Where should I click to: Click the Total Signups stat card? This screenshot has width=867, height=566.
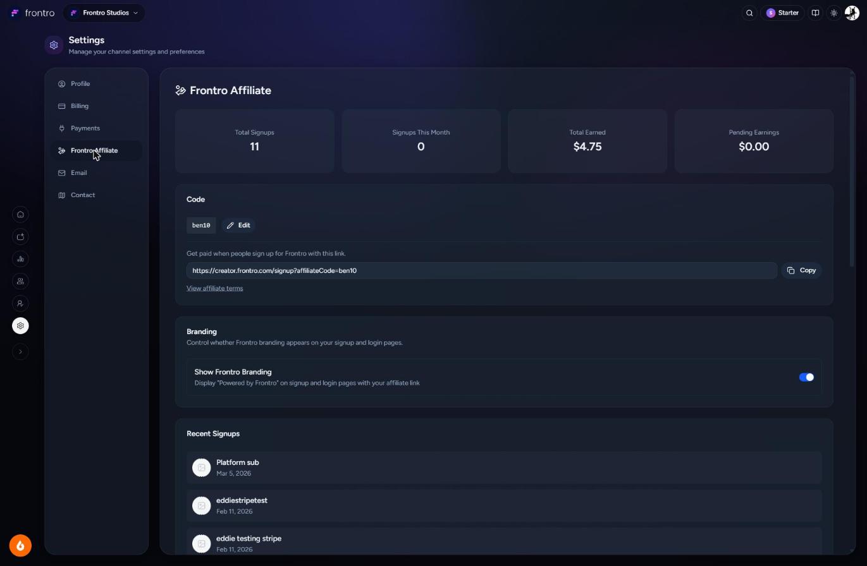tap(254, 141)
